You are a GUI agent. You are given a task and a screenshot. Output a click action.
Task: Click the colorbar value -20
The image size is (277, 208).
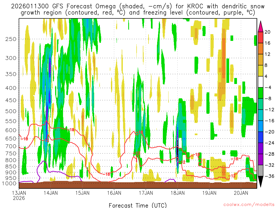pos(269,132)
